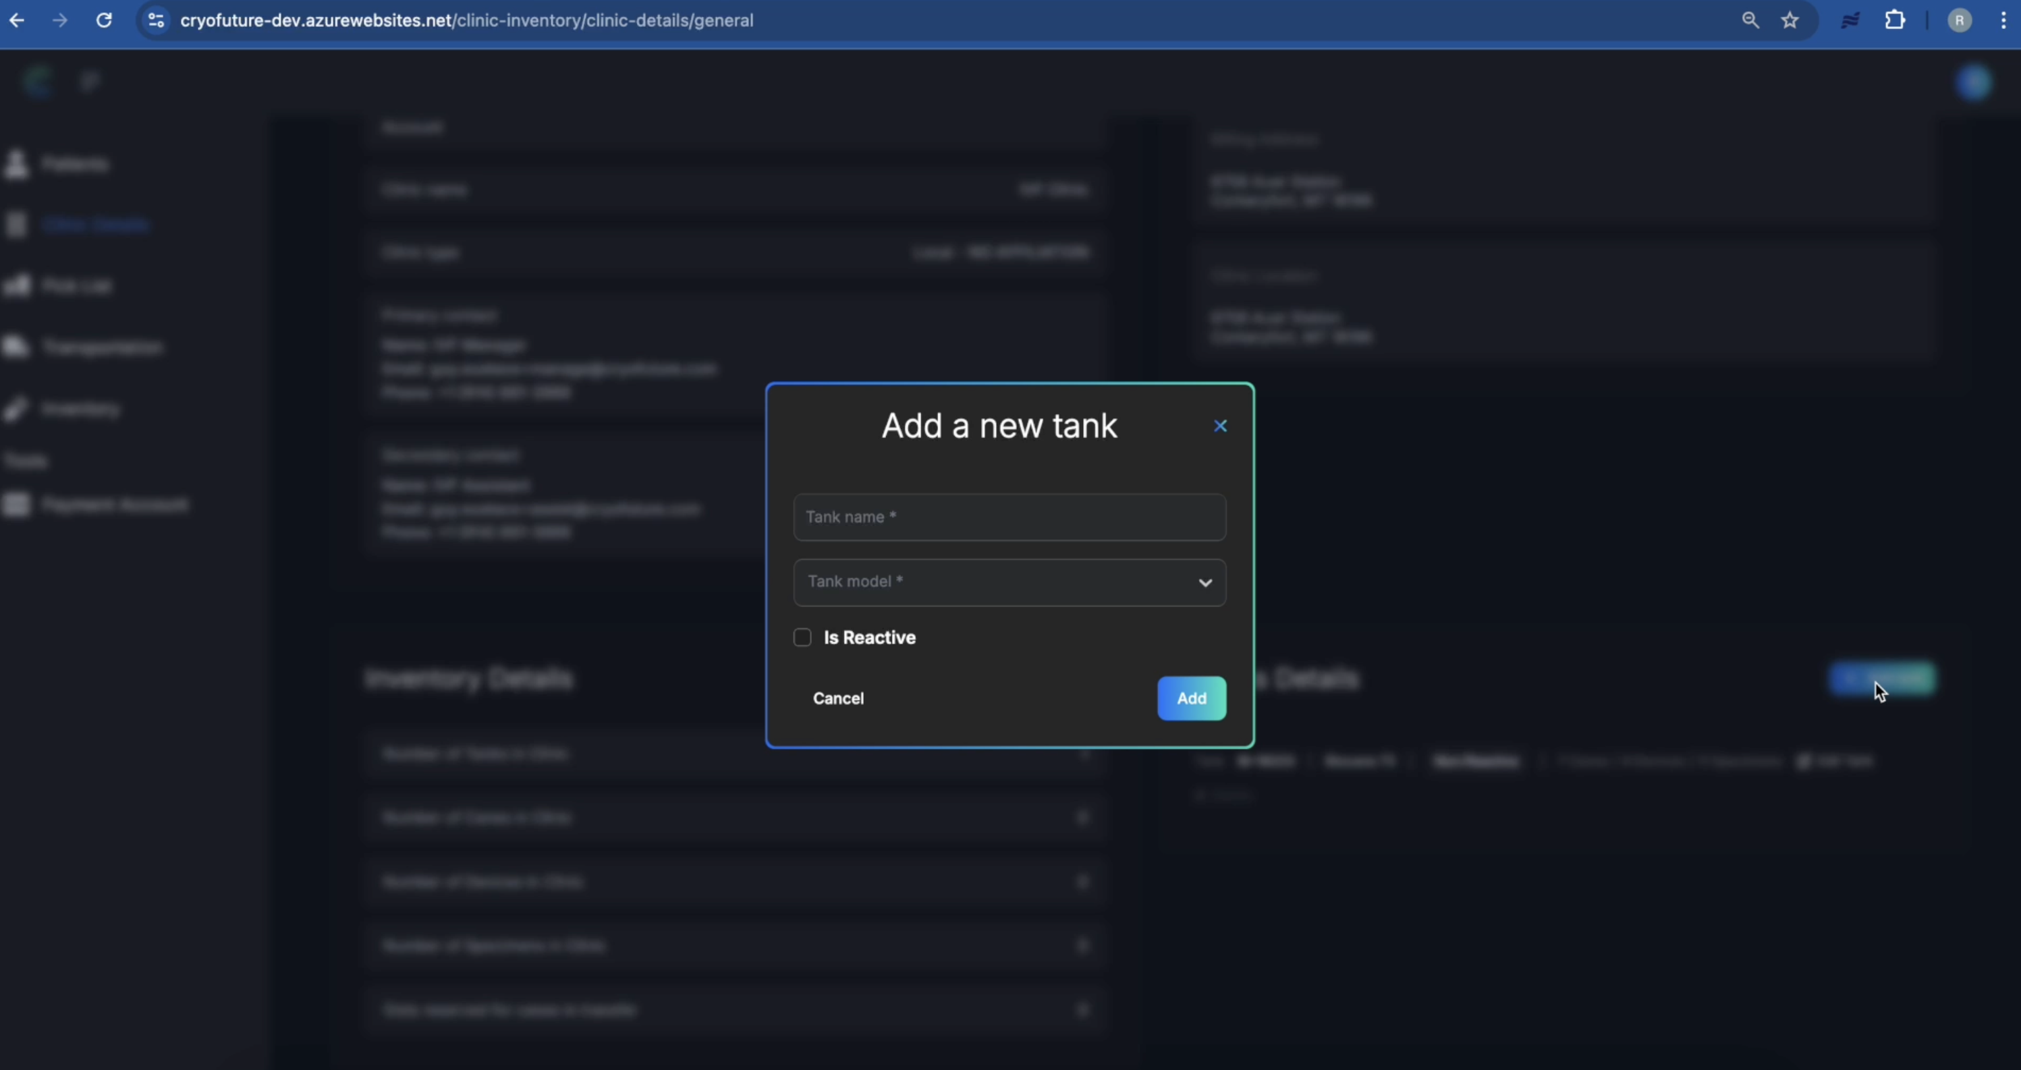Click the user avatar in app header

(x=1973, y=82)
